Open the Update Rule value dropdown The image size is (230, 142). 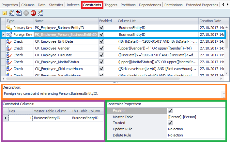tap(196, 129)
